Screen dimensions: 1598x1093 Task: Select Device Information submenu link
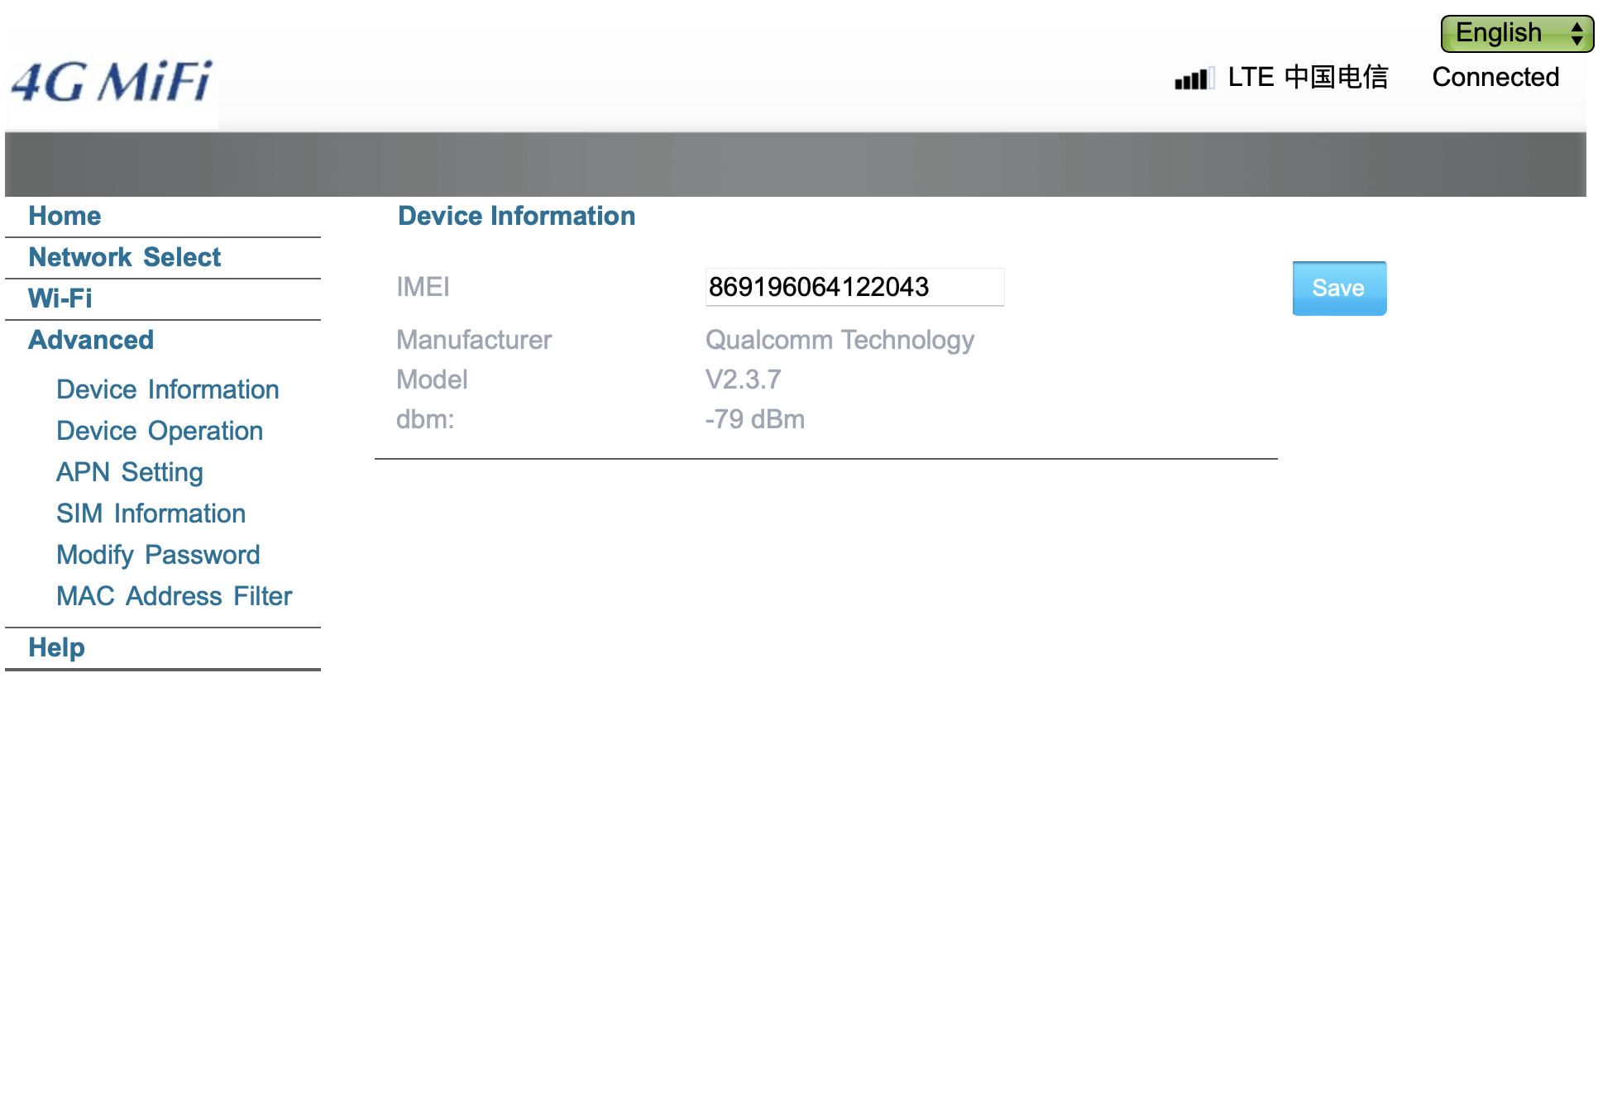pyautogui.click(x=167, y=389)
